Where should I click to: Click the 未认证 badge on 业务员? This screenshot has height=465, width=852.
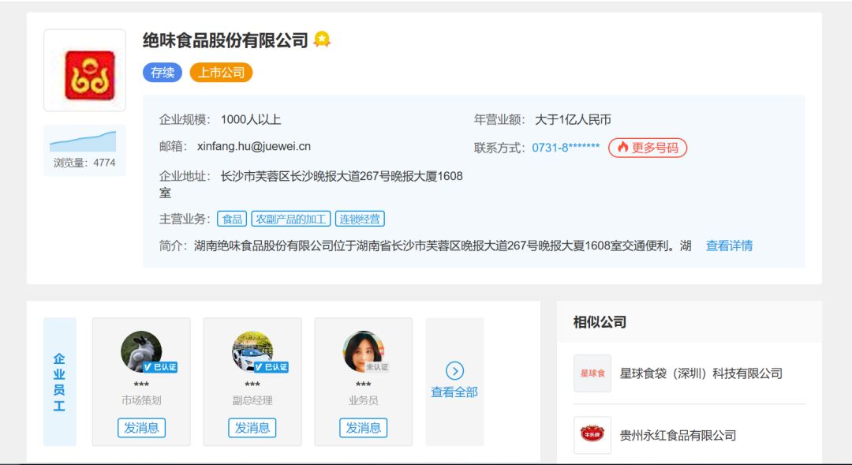pos(378,366)
